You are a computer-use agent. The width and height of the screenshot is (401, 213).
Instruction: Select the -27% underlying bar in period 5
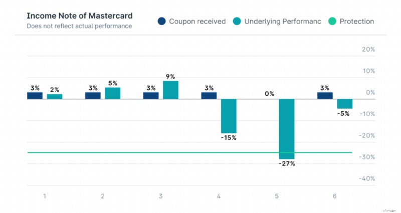pos(287,129)
